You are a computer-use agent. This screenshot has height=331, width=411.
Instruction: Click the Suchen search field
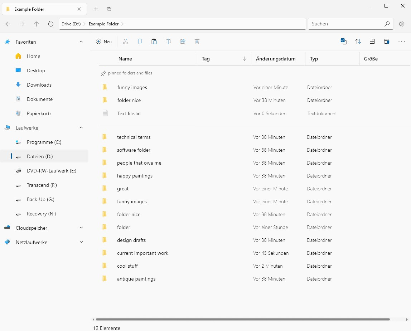[351, 24]
